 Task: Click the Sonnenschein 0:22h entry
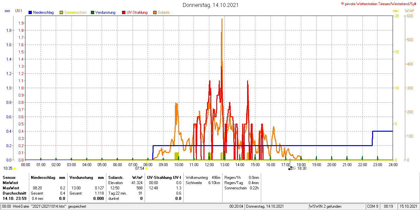point(242,188)
